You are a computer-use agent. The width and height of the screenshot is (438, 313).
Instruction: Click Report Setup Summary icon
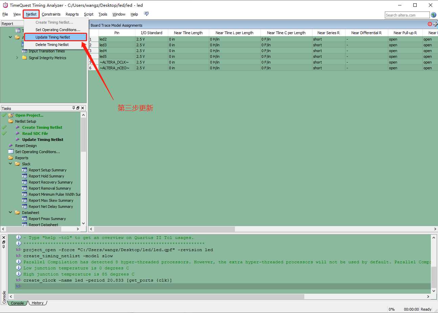pyautogui.click(x=24, y=170)
